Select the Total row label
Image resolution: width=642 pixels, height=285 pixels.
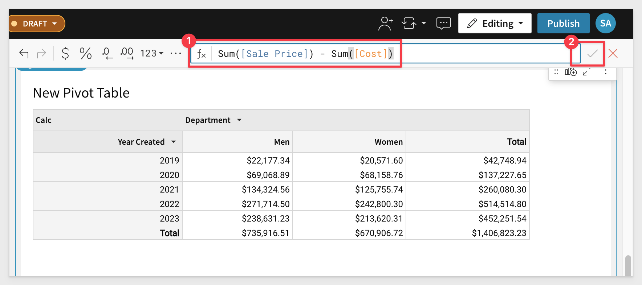pos(107,233)
